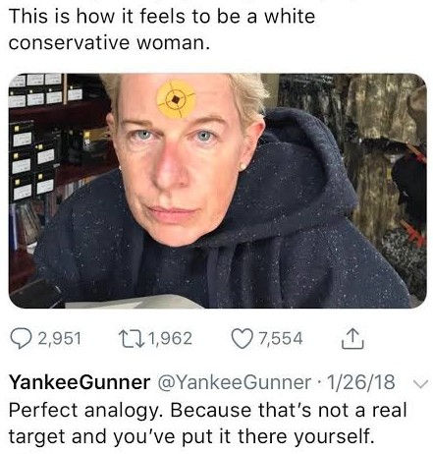This screenshot has width=433, height=454.
Task: View the 7,554 likes count
Action: (x=281, y=339)
